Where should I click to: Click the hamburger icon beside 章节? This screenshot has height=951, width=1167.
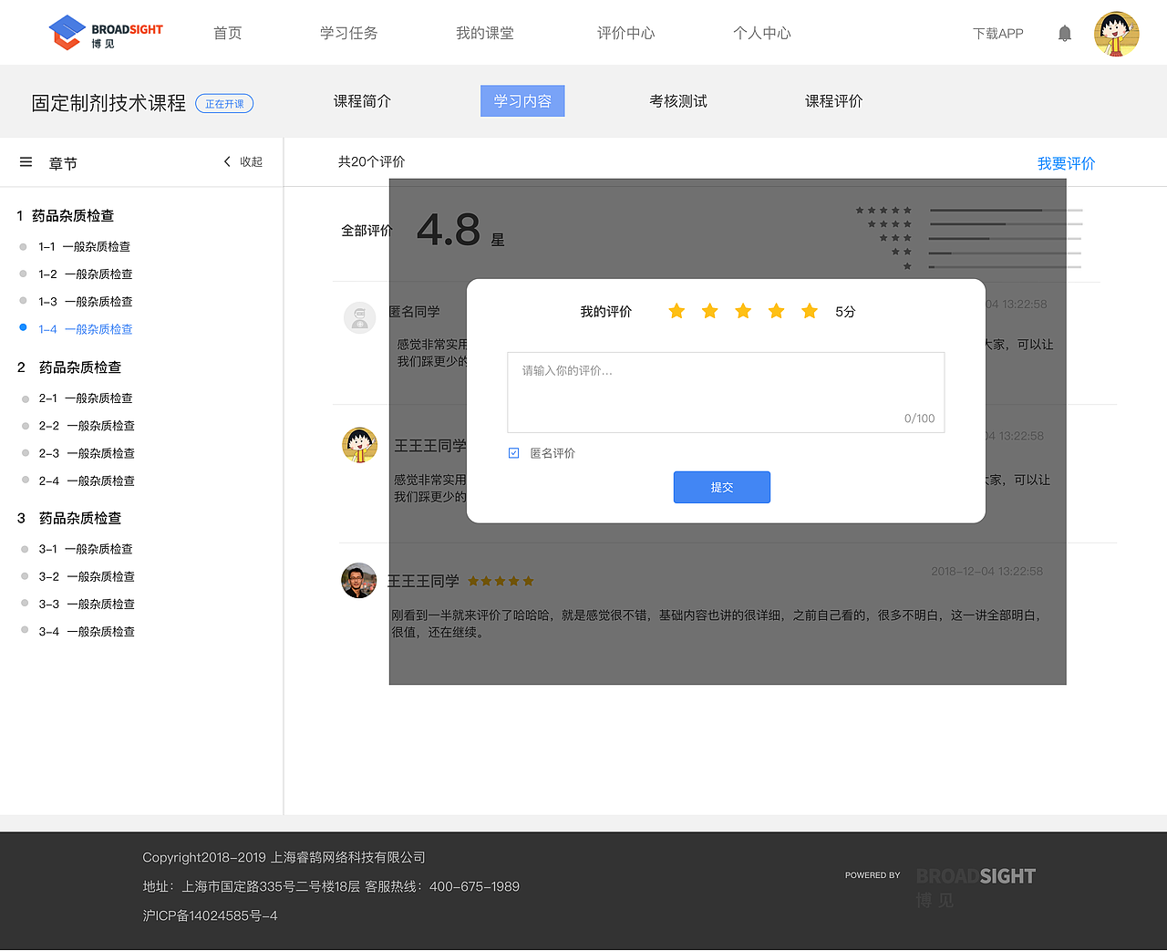[x=26, y=161]
